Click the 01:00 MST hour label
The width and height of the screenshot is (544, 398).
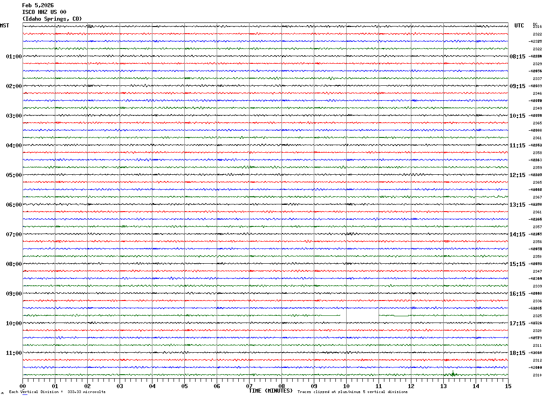click(x=13, y=57)
